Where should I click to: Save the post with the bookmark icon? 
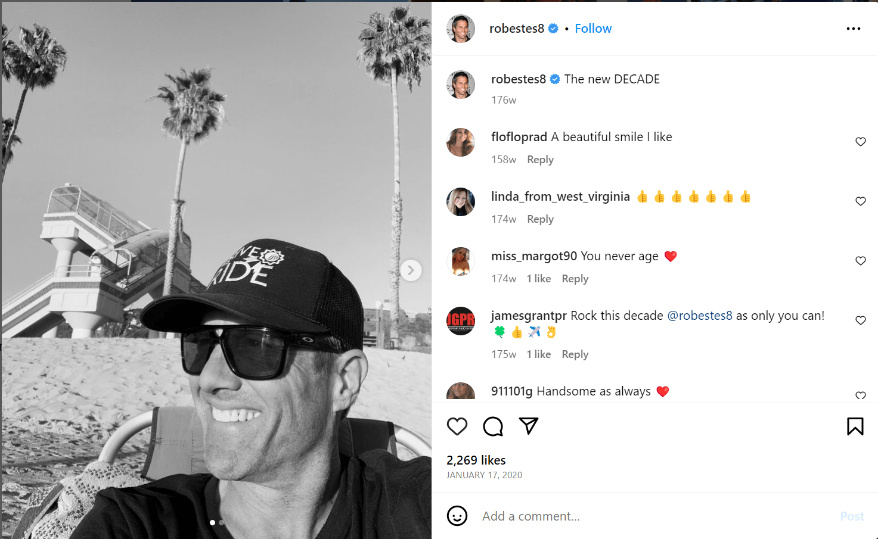pos(855,426)
